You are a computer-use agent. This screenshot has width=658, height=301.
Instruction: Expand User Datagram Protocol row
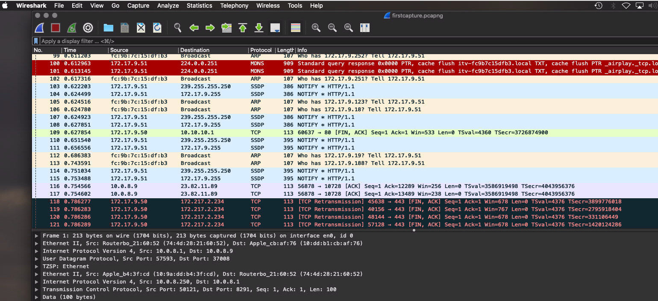point(37,258)
